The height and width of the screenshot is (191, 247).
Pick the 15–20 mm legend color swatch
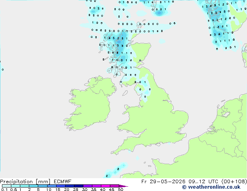click(x=61, y=186)
